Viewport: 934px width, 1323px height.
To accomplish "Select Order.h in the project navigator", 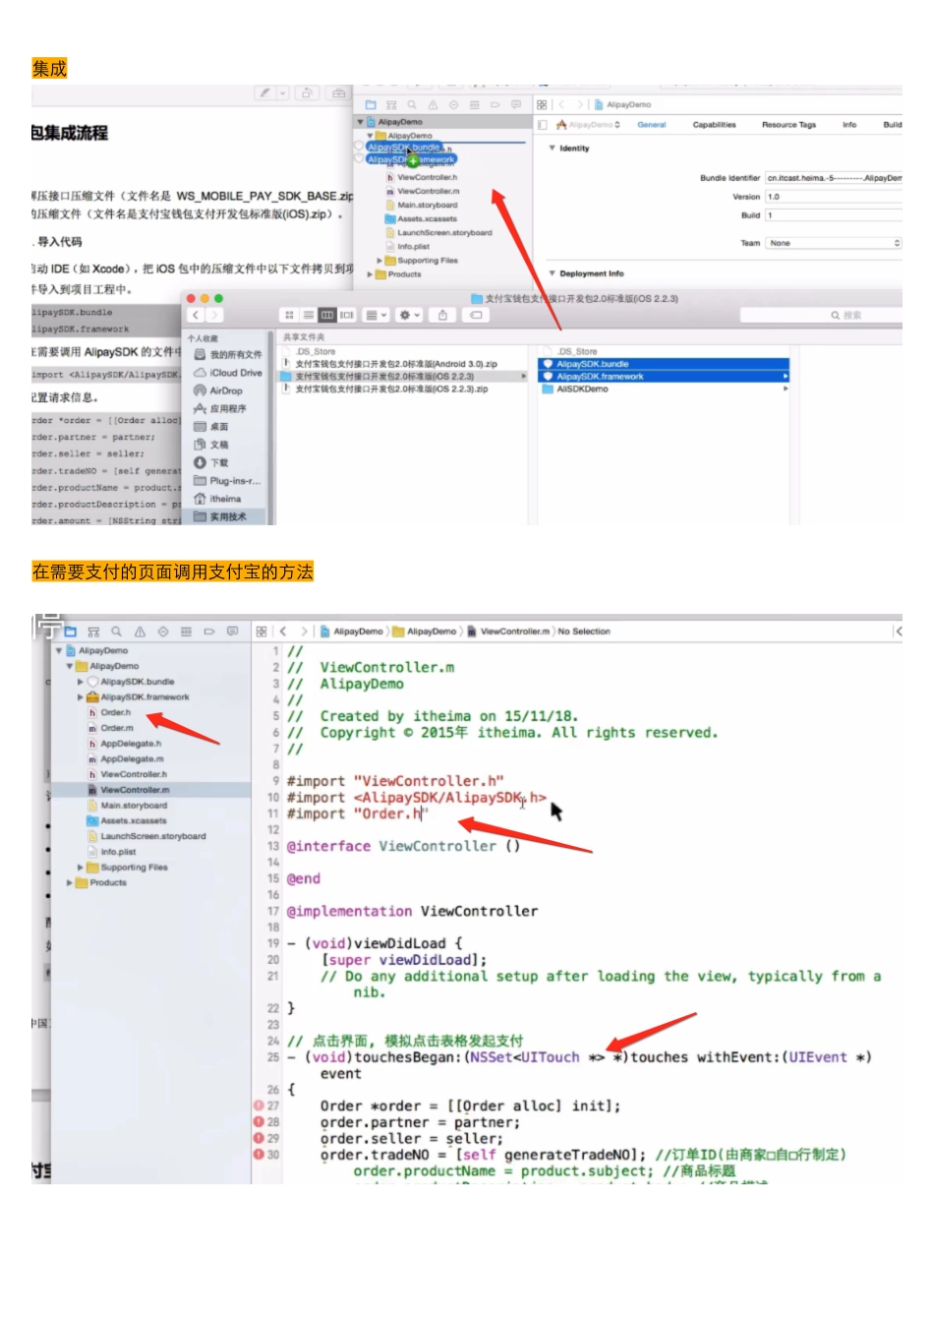I will [x=115, y=712].
